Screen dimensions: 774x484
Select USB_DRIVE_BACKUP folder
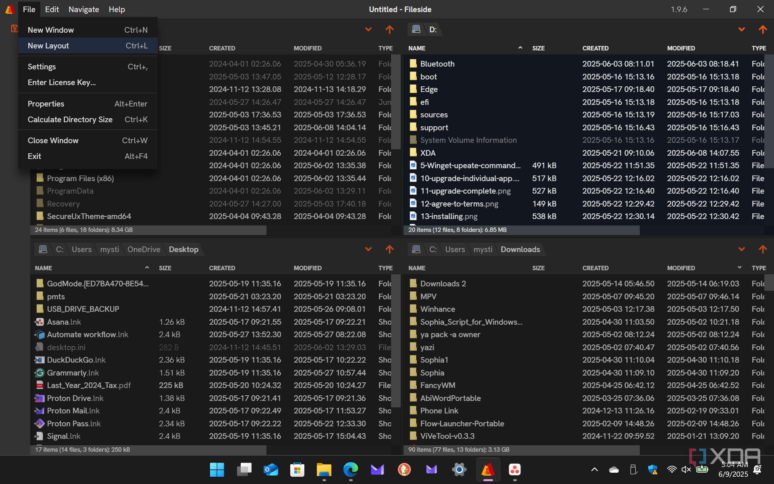[x=211, y=309]
